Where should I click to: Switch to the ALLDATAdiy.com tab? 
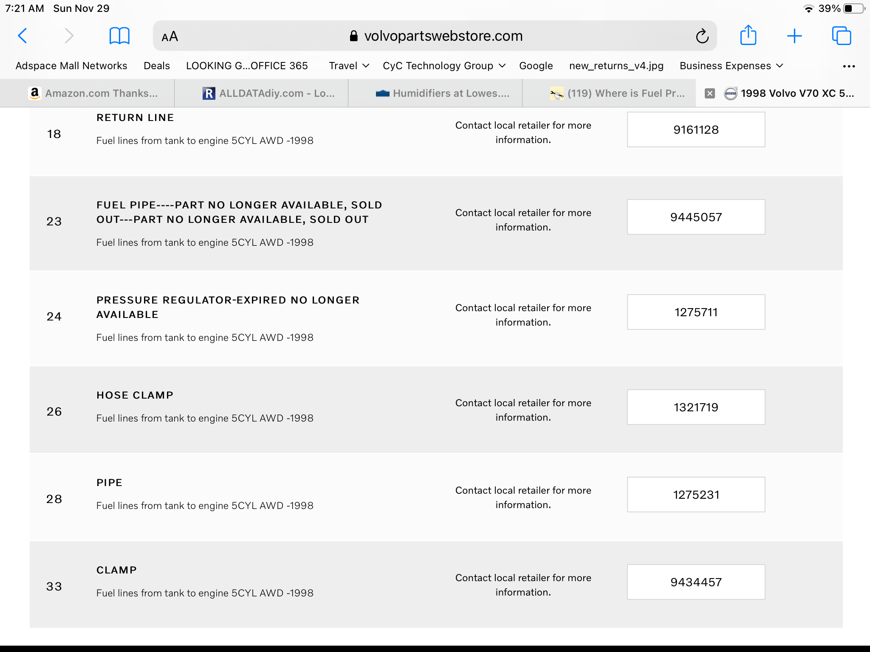click(x=268, y=93)
